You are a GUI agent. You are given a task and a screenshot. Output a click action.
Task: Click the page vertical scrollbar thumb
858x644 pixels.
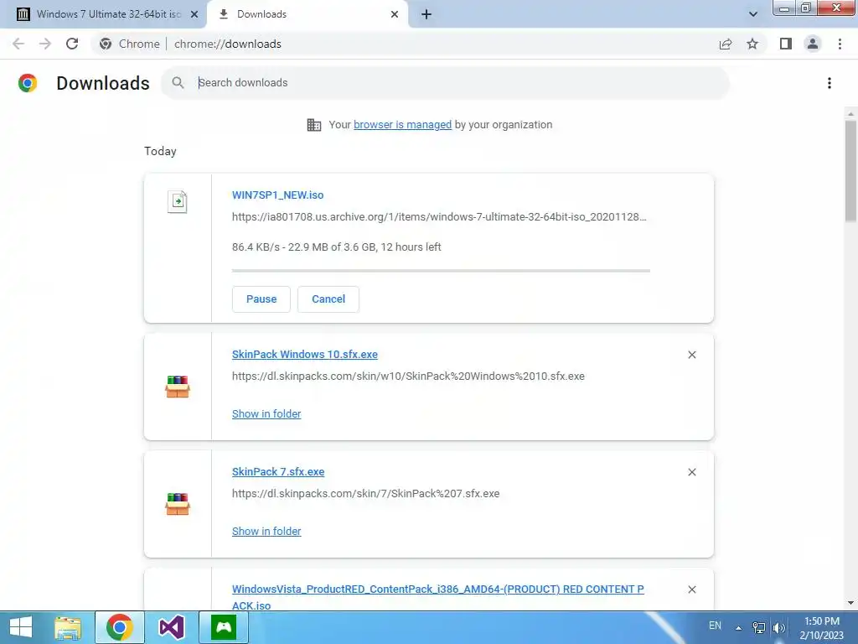point(850,171)
